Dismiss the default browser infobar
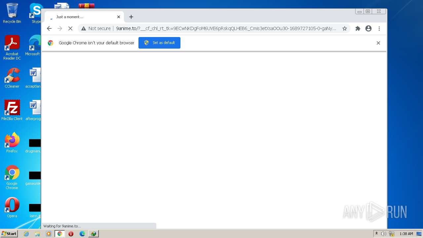 click(378, 43)
